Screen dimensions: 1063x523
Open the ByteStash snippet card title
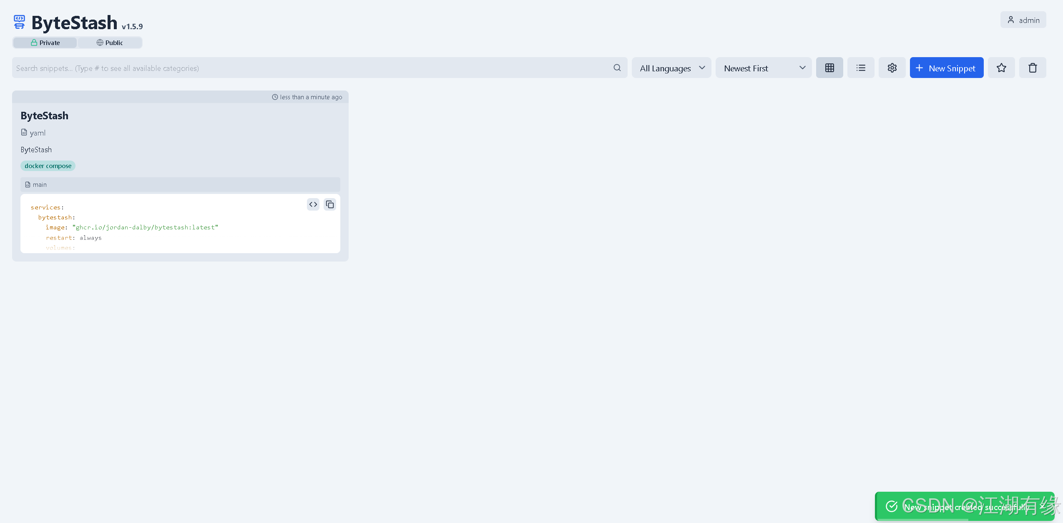(x=45, y=116)
